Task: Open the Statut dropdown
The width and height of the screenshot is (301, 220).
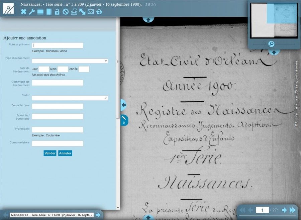Action: (70, 98)
